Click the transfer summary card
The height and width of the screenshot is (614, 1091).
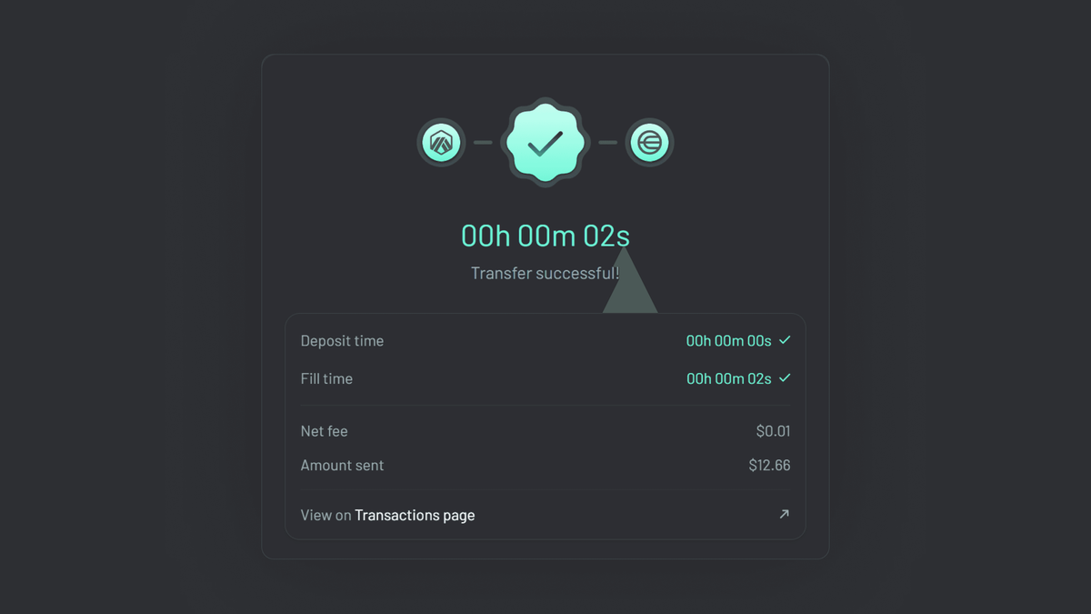[x=545, y=428]
